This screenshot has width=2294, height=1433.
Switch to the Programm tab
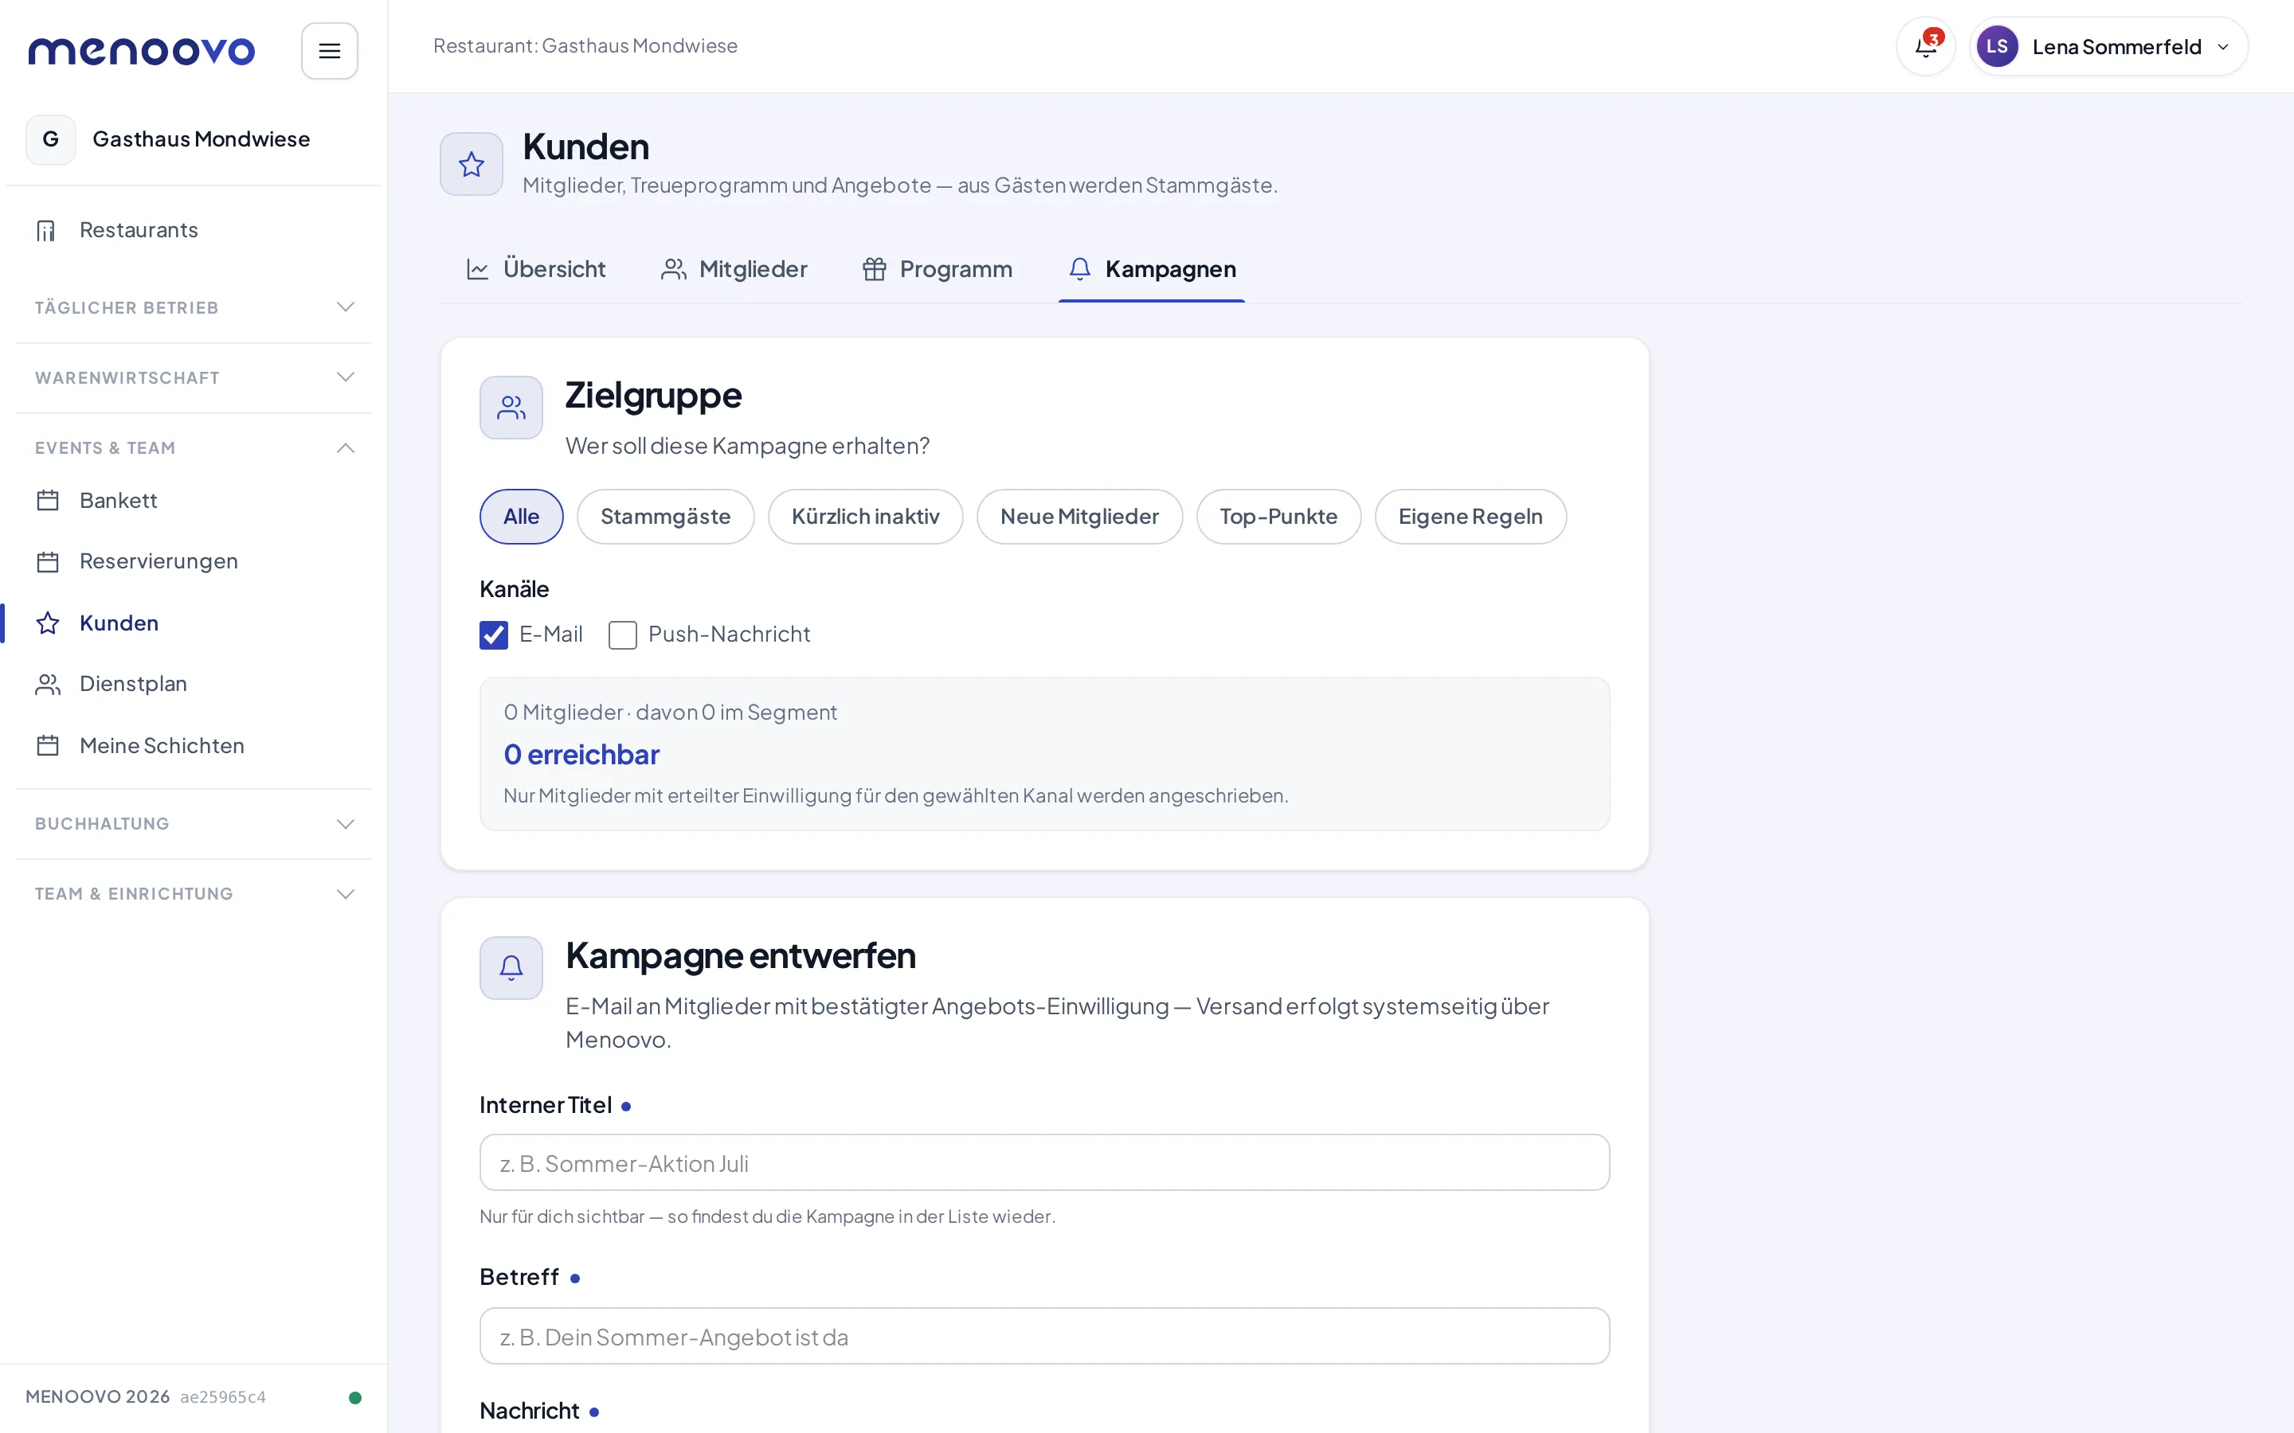[938, 269]
